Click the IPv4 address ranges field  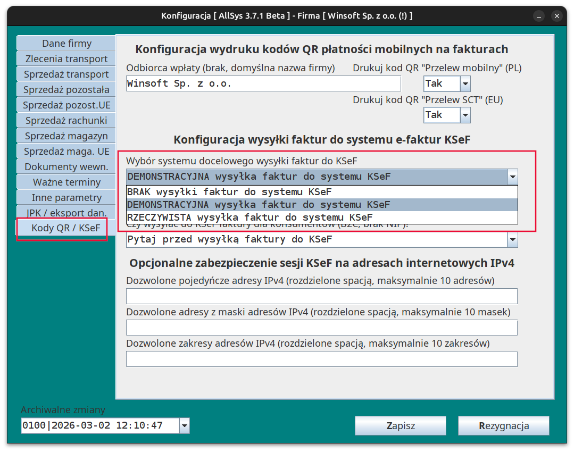click(321, 359)
